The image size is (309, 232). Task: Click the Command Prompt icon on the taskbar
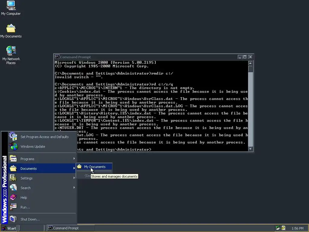pyautogui.click(x=50, y=228)
